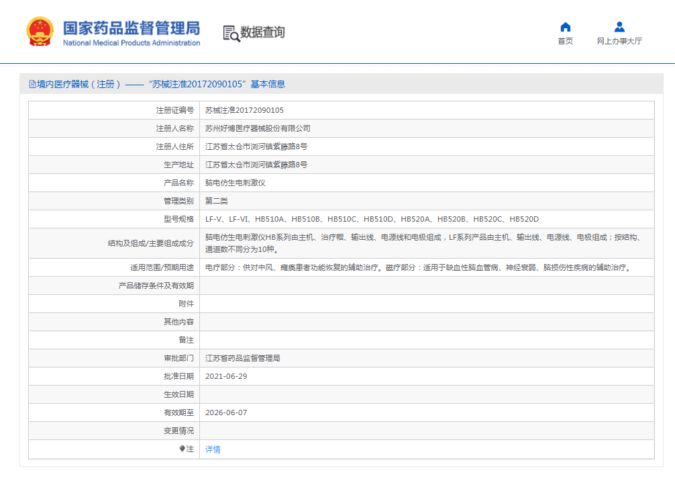Click the 注册人住所 label
675x479 pixels.
174,146
